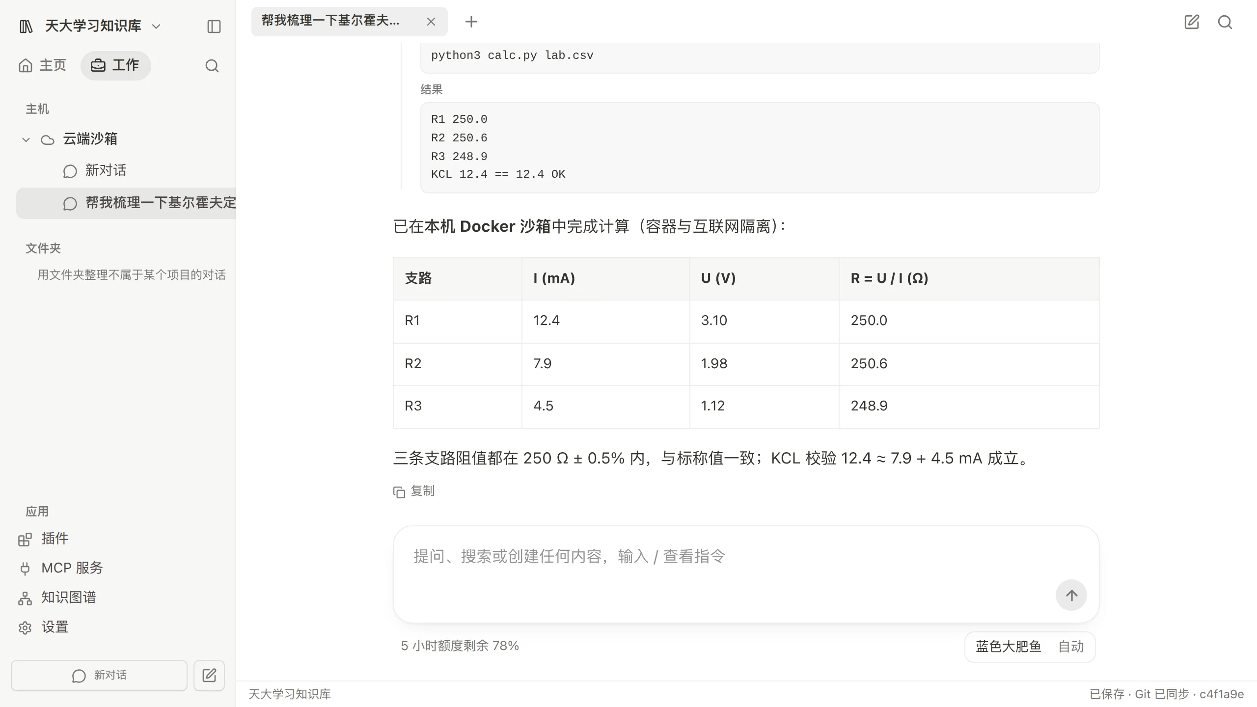Click the 结果 label above output
Screen dimensions: 1257x707
pos(432,89)
